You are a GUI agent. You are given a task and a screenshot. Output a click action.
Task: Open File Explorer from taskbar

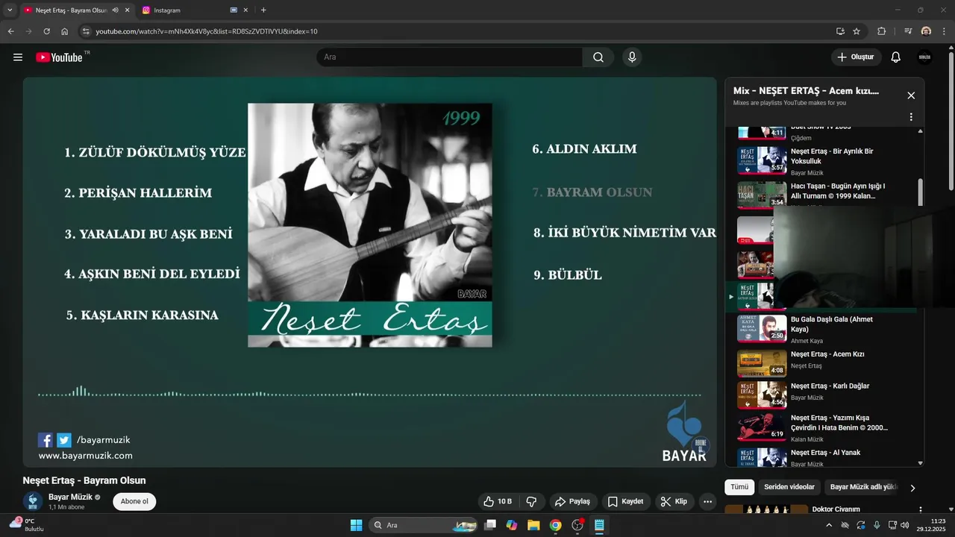click(533, 525)
